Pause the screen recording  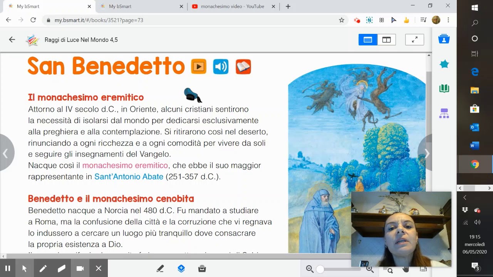pyautogui.click(x=7, y=269)
